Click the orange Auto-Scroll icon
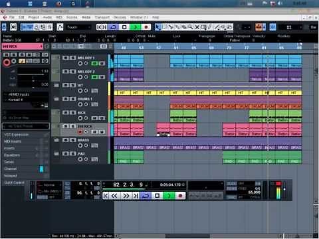The height and width of the screenshot is (239, 319). (x=259, y=27)
